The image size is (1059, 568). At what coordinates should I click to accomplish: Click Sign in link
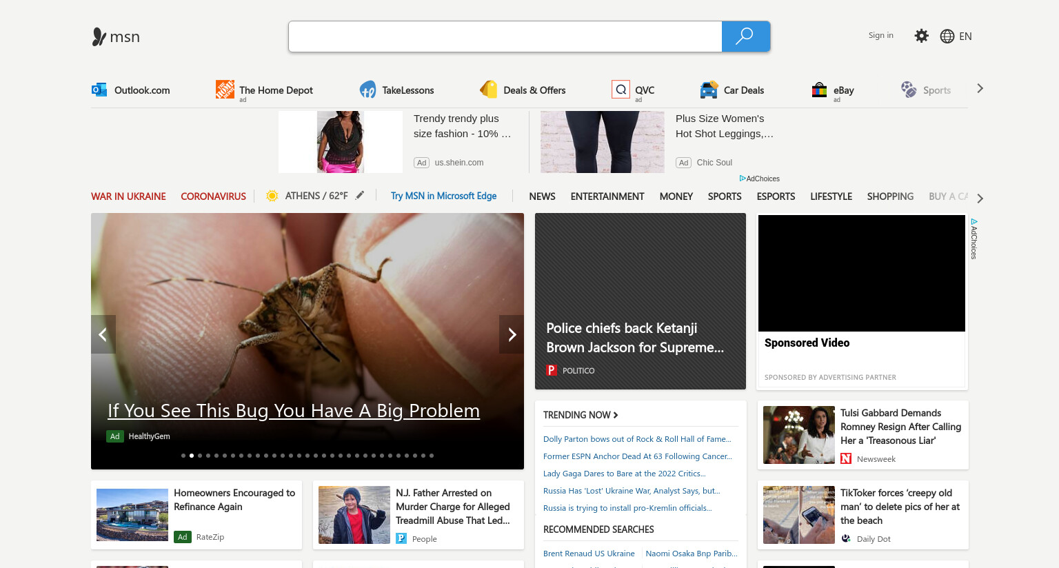(x=880, y=35)
